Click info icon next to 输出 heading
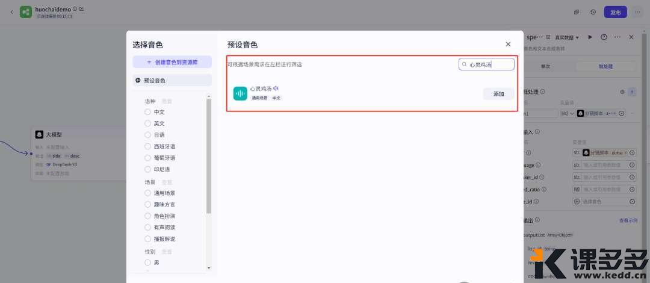The height and width of the screenshot is (283, 650). coord(537,220)
